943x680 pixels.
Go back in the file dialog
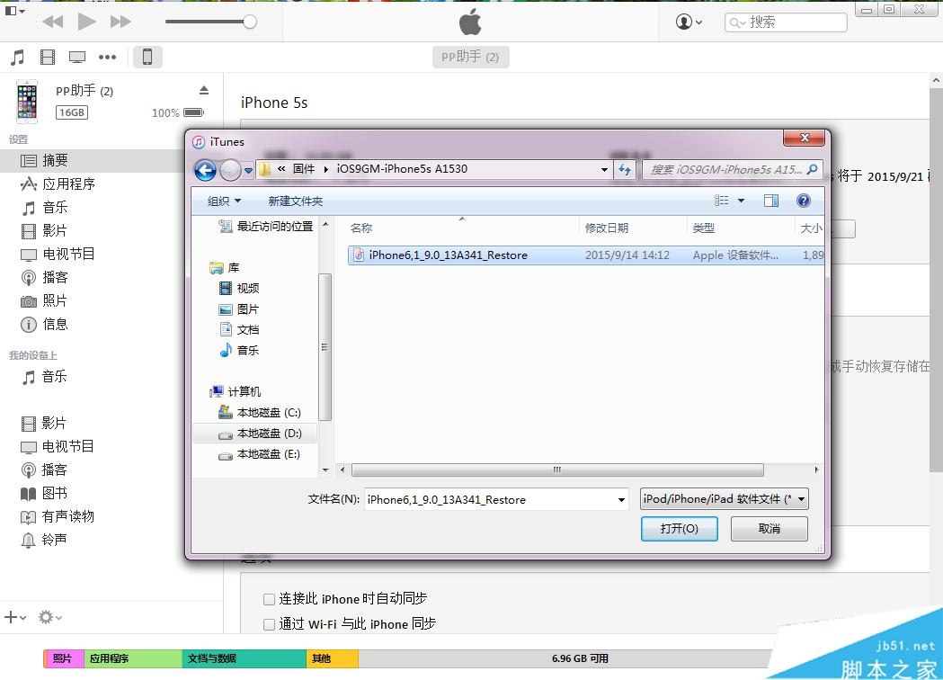(205, 170)
